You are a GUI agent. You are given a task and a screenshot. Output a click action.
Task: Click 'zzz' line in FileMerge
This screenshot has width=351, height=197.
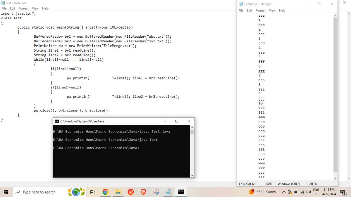coord(261,177)
